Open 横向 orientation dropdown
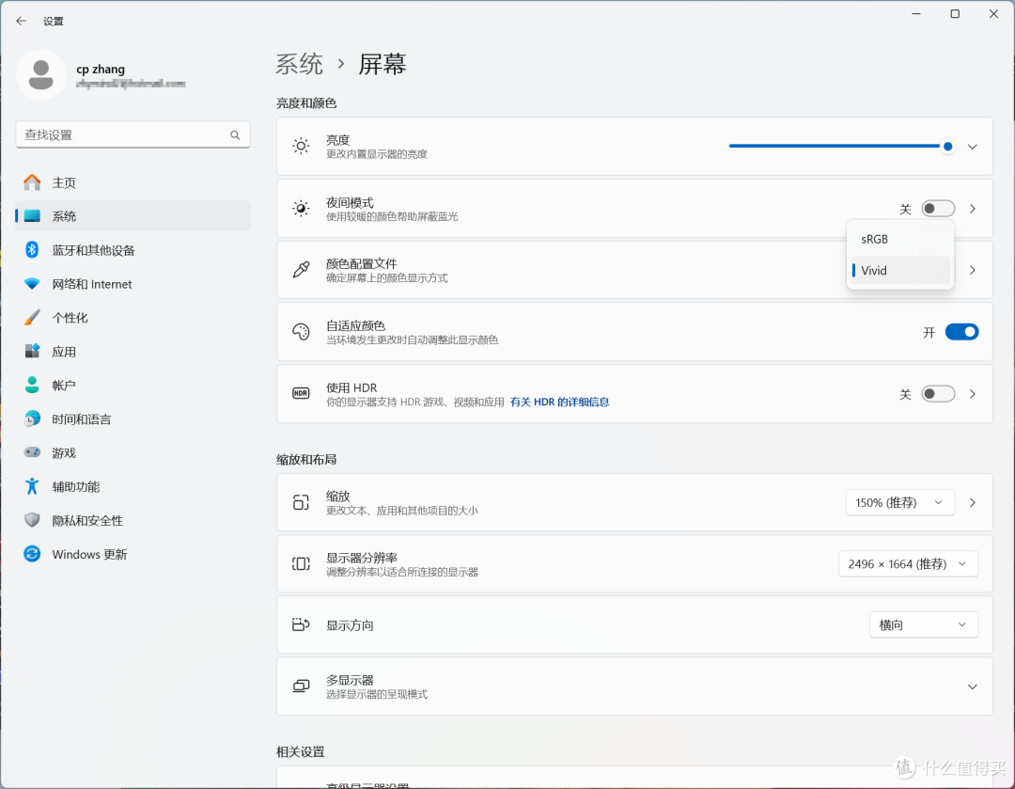The height and width of the screenshot is (789, 1015). [923, 625]
